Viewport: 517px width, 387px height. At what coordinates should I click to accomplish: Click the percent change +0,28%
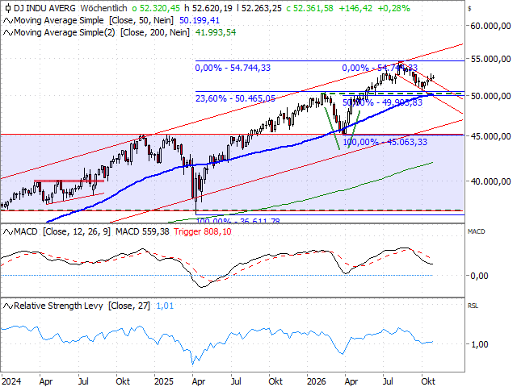point(393,8)
